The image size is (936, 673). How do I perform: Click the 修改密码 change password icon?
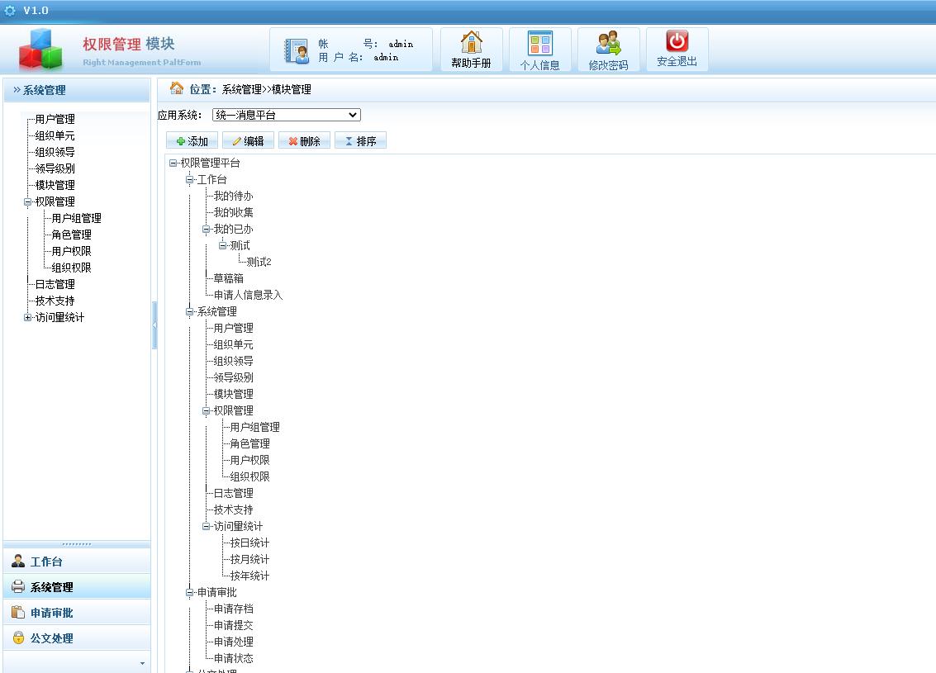(x=608, y=49)
